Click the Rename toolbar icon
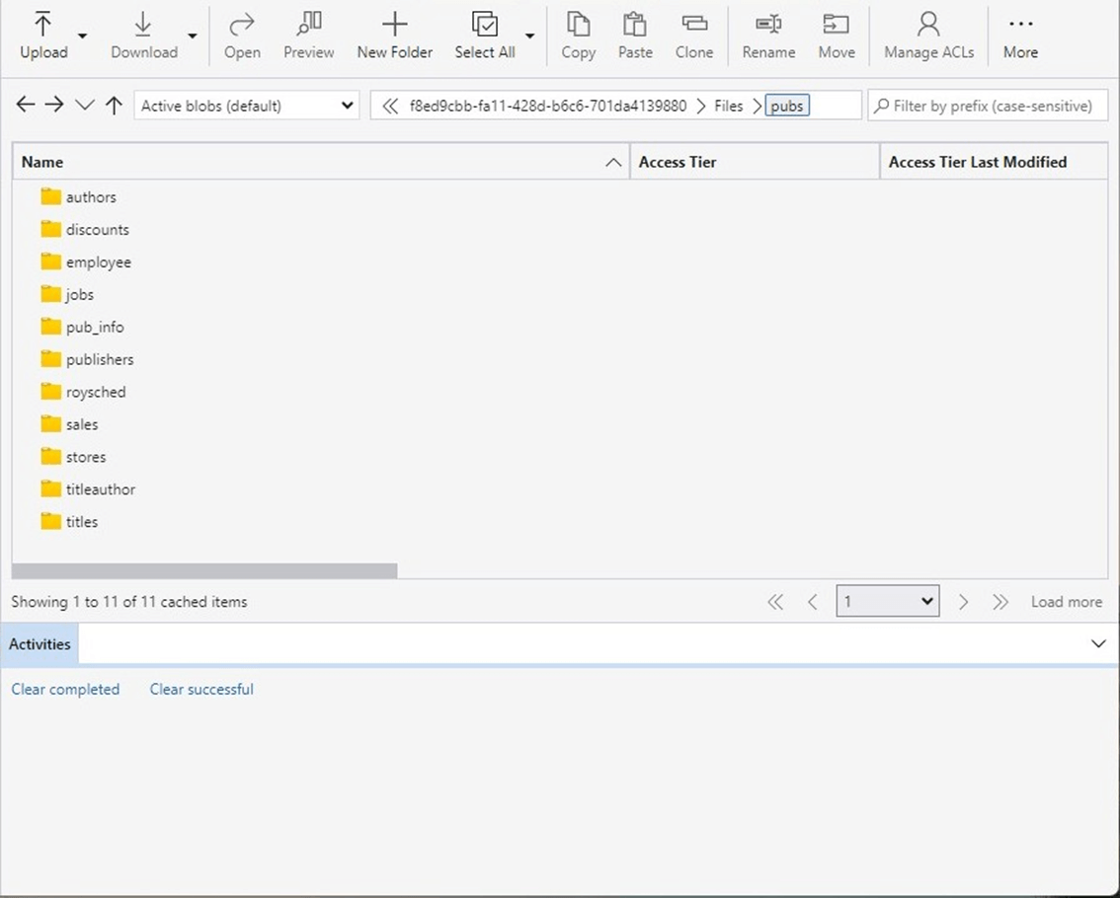The height and width of the screenshot is (898, 1120). (x=768, y=36)
